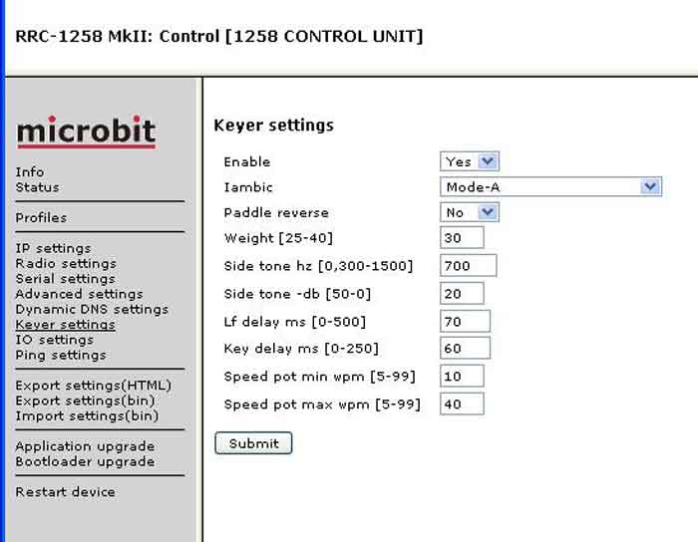
Task: Click Import settings(bin)
Action: pyautogui.click(x=88, y=415)
